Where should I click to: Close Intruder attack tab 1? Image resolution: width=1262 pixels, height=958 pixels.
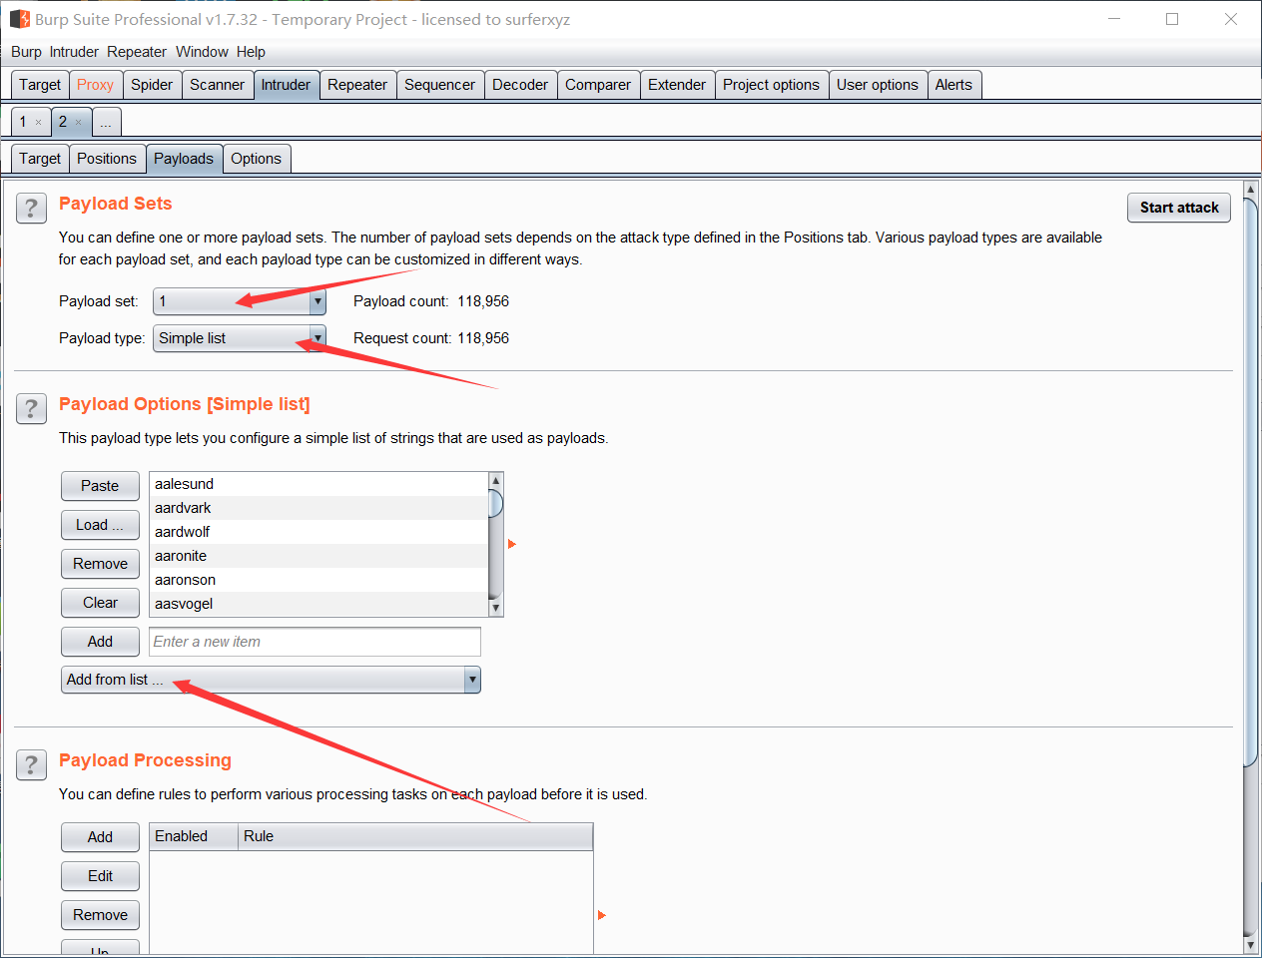[39, 123]
